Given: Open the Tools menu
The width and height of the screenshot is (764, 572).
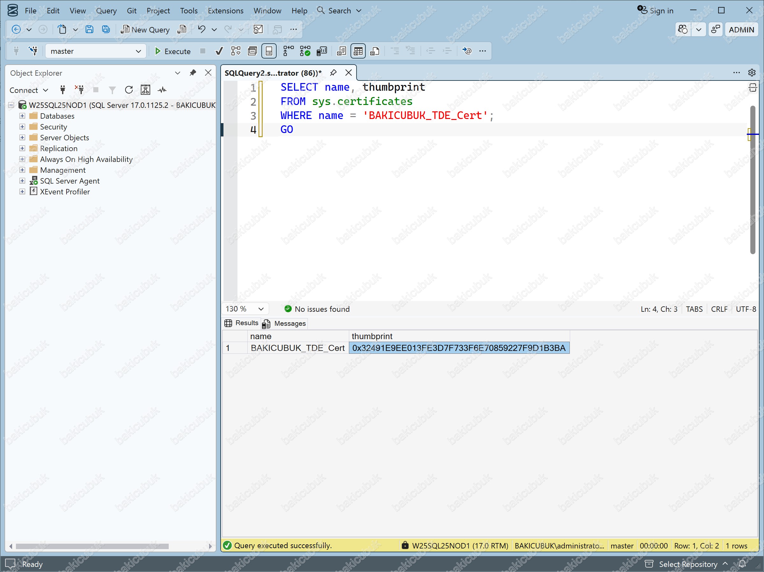Looking at the screenshot, I should (x=188, y=11).
